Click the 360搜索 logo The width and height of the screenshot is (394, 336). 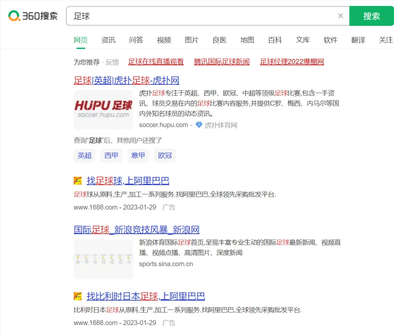pos(33,16)
